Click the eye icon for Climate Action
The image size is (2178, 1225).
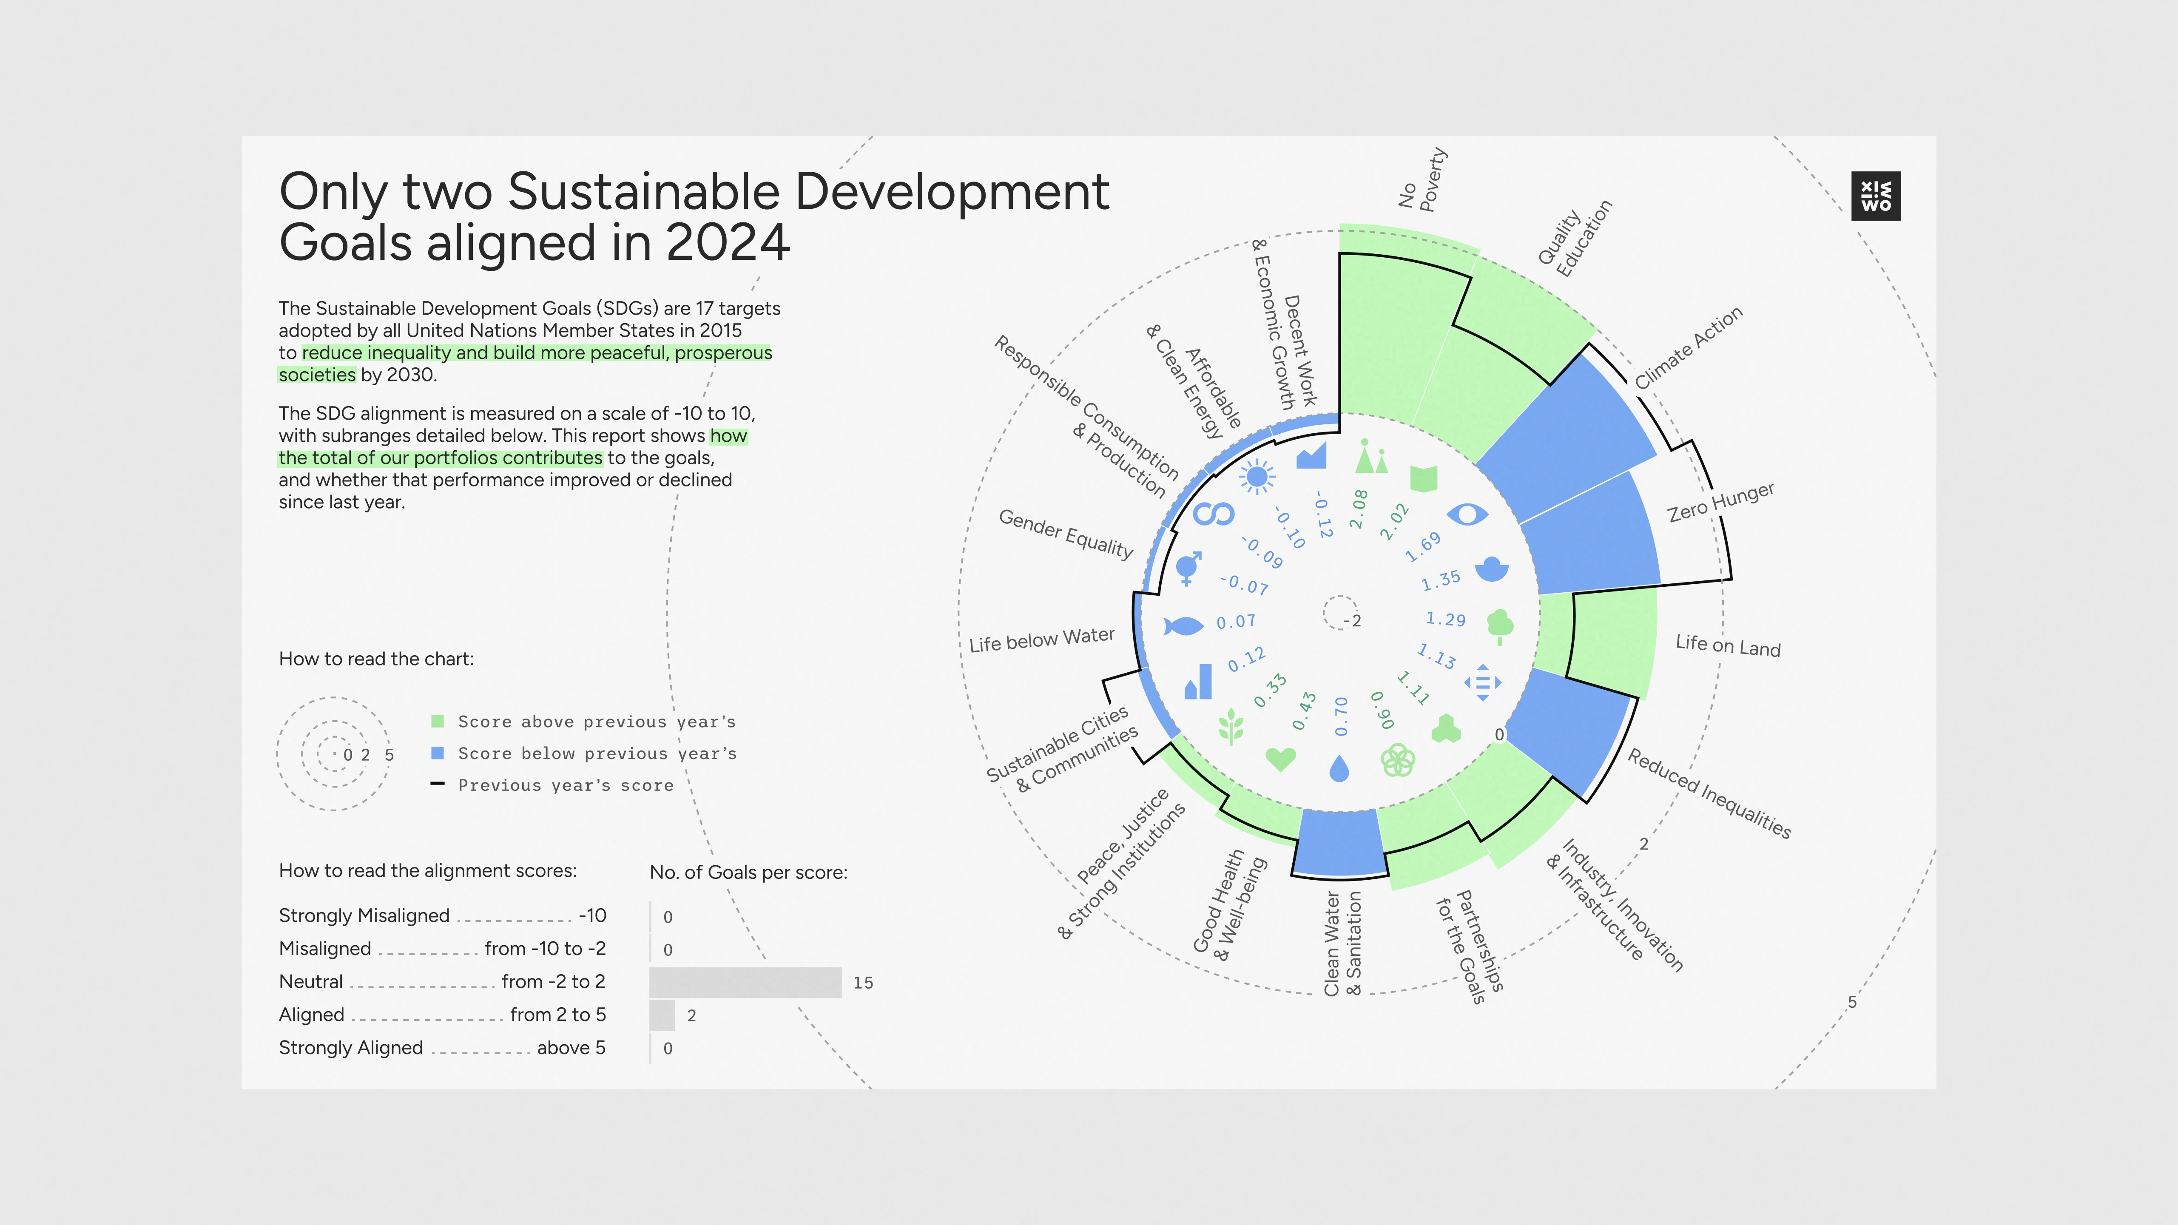(1467, 513)
